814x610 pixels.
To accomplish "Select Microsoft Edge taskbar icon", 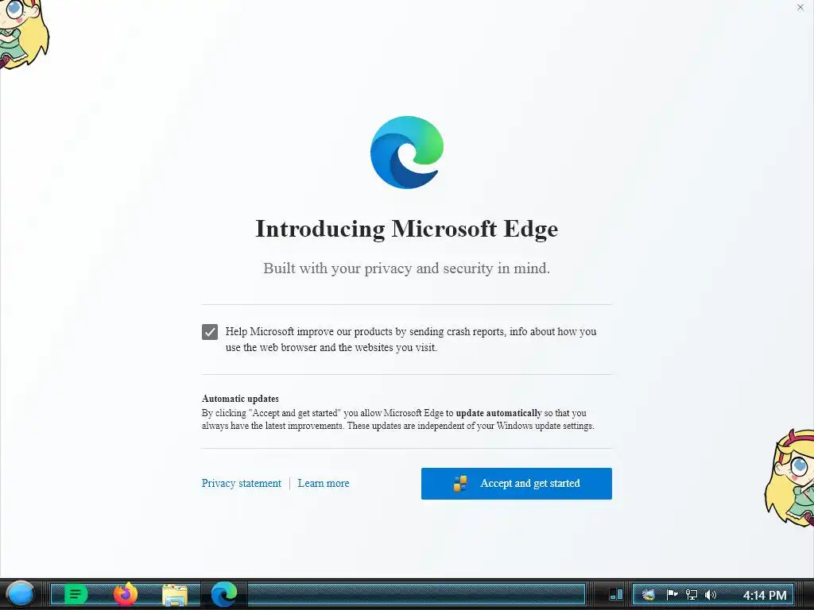I will pos(224,594).
